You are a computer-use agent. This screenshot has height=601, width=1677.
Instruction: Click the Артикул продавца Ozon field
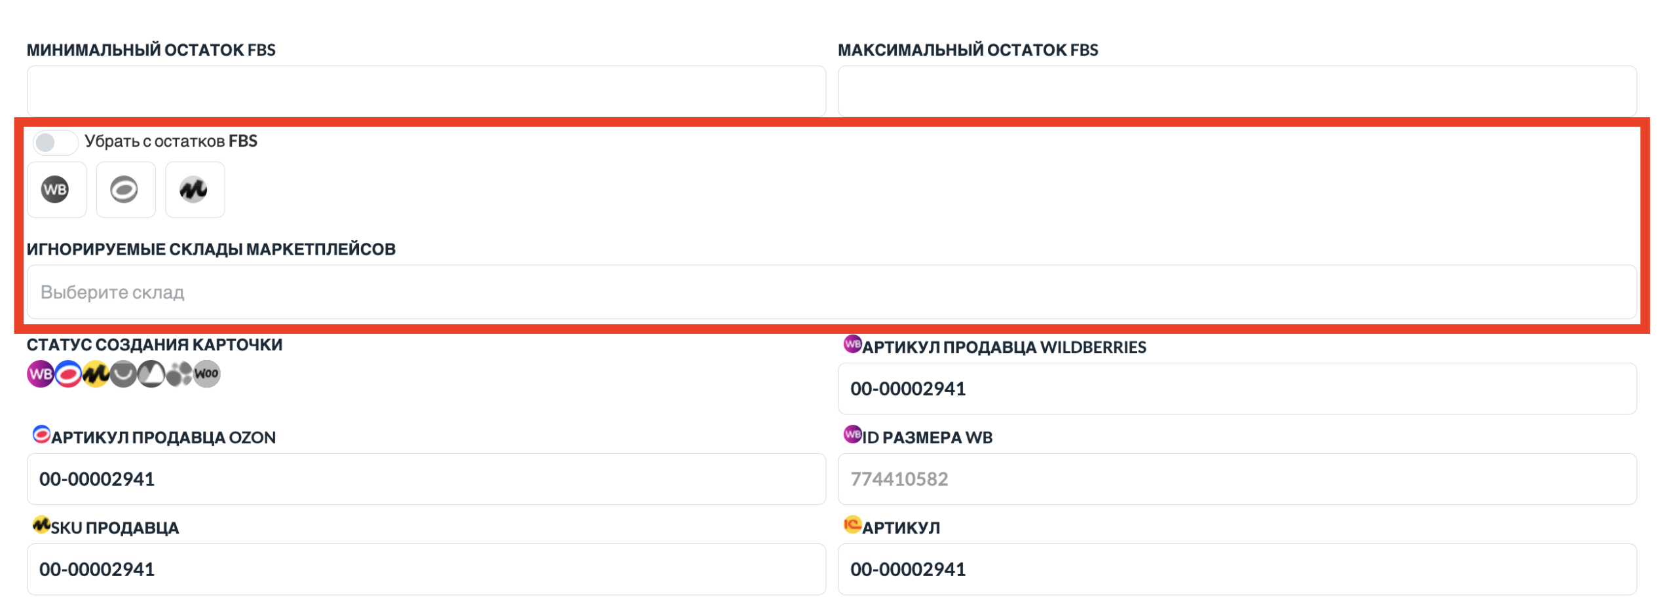[x=426, y=479]
